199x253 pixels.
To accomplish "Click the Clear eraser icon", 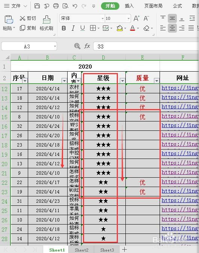I will [x=146, y=28].
